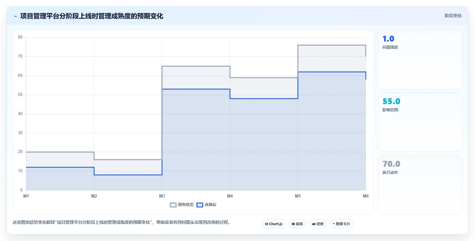Image resolution: width=475 pixels, height=241 pixels.
Task: Open the 影响范围 card showing 55.0
Action: point(420,122)
